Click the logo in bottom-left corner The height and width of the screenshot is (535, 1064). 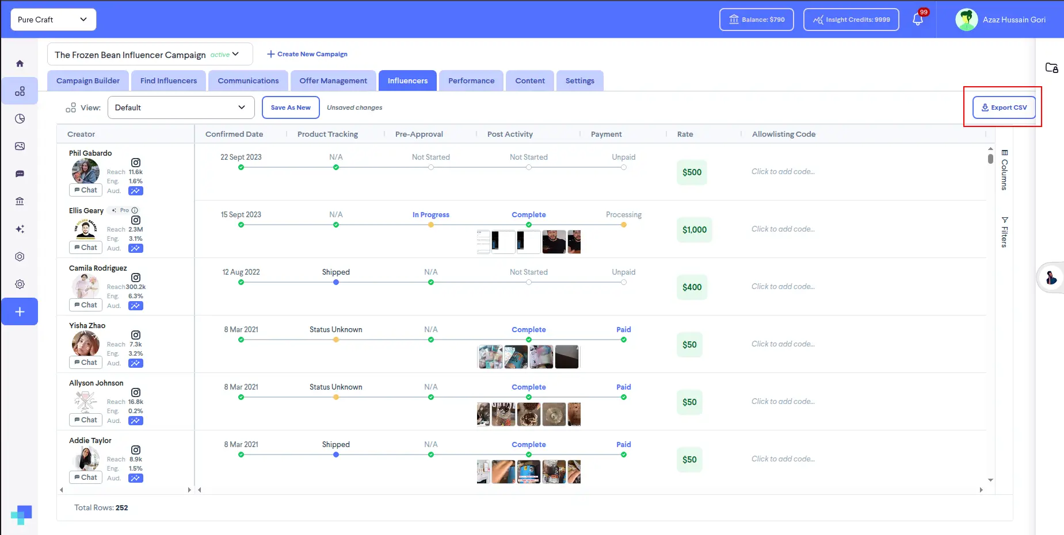pos(21,514)
